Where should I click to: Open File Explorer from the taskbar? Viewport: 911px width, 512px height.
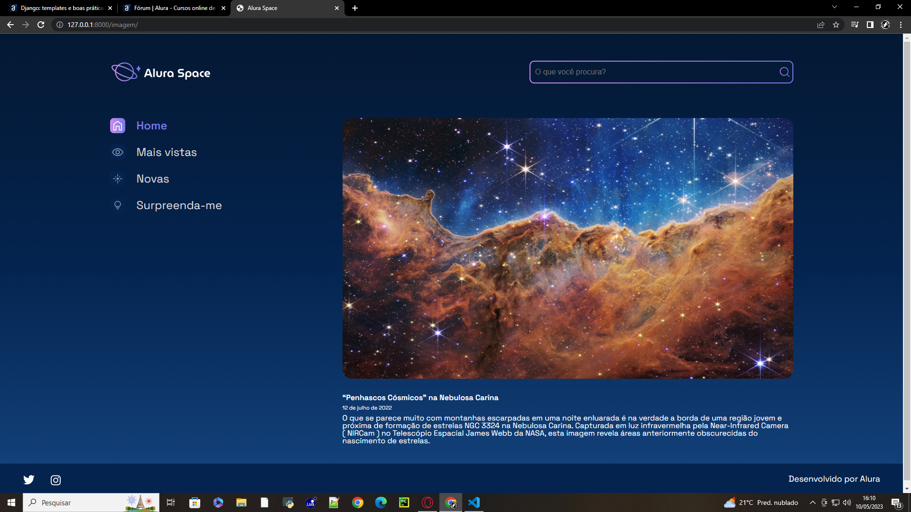coord(242,503)
